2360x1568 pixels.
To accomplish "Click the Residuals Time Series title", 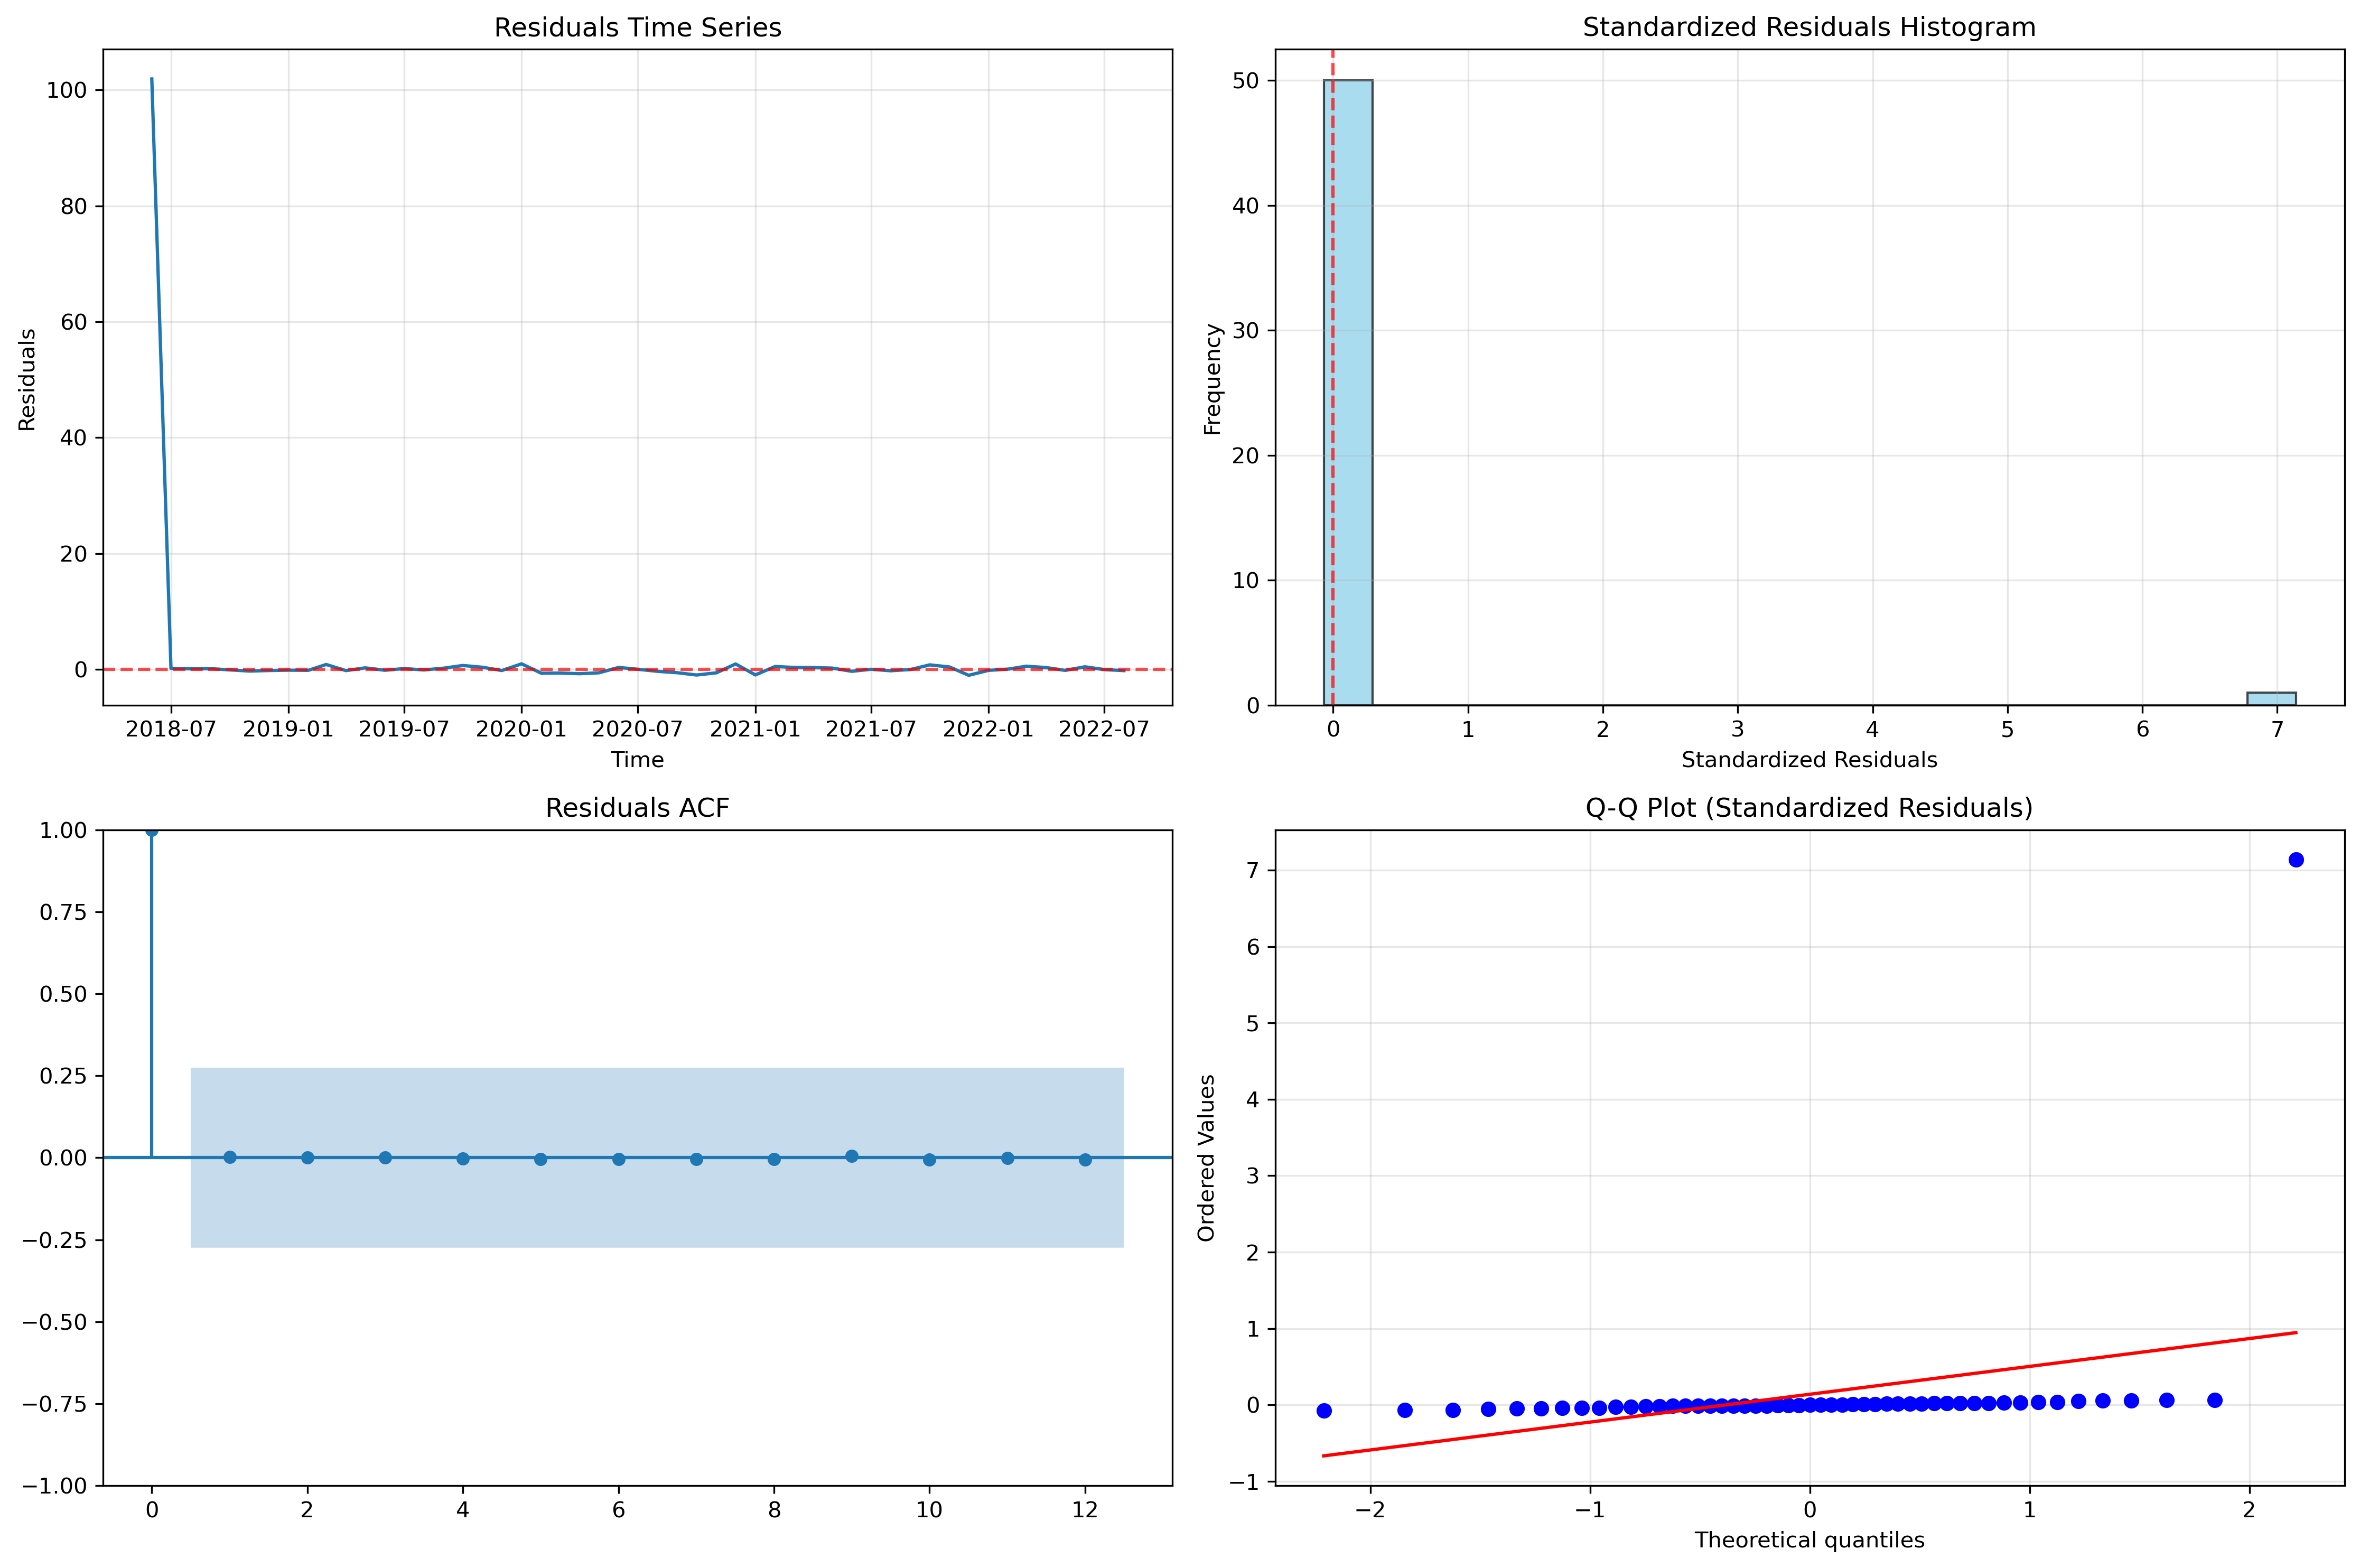I will (637, 27).
